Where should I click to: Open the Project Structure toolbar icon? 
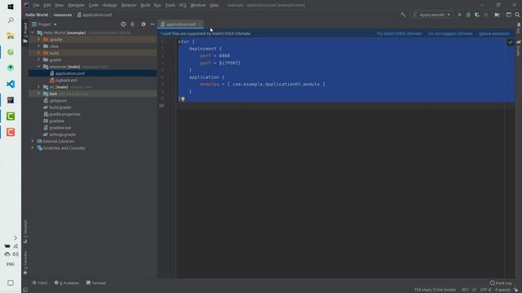tap(509, 15)
